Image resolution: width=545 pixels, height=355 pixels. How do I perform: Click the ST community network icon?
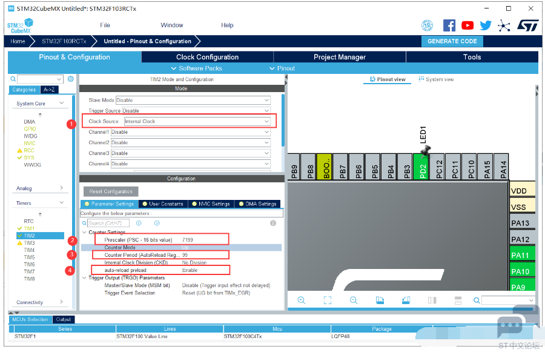(x=504, y=25)
